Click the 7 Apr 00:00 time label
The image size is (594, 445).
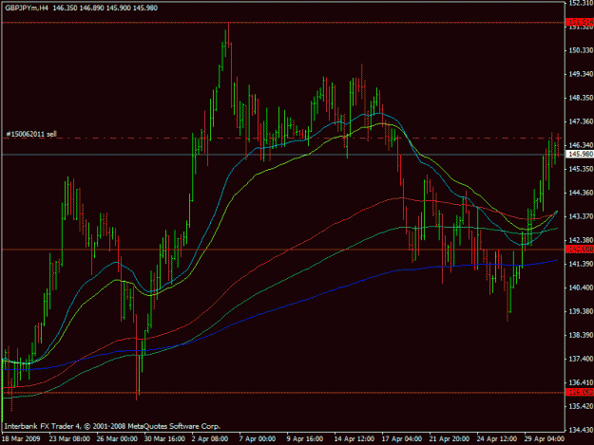258,439
